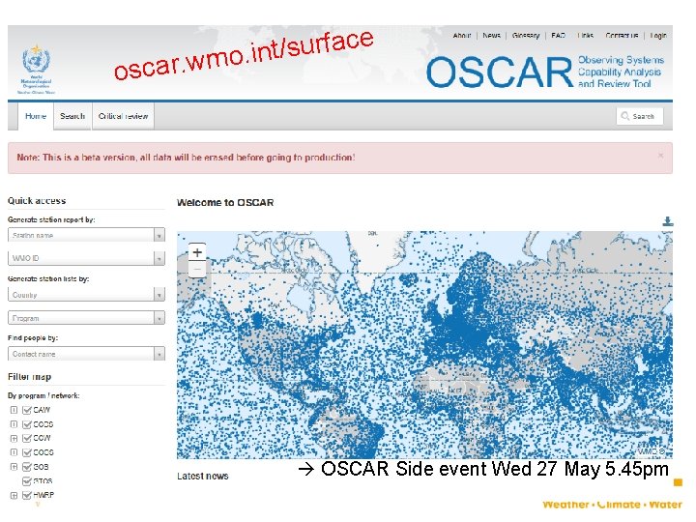Click the OSCAR logo title

500,72
